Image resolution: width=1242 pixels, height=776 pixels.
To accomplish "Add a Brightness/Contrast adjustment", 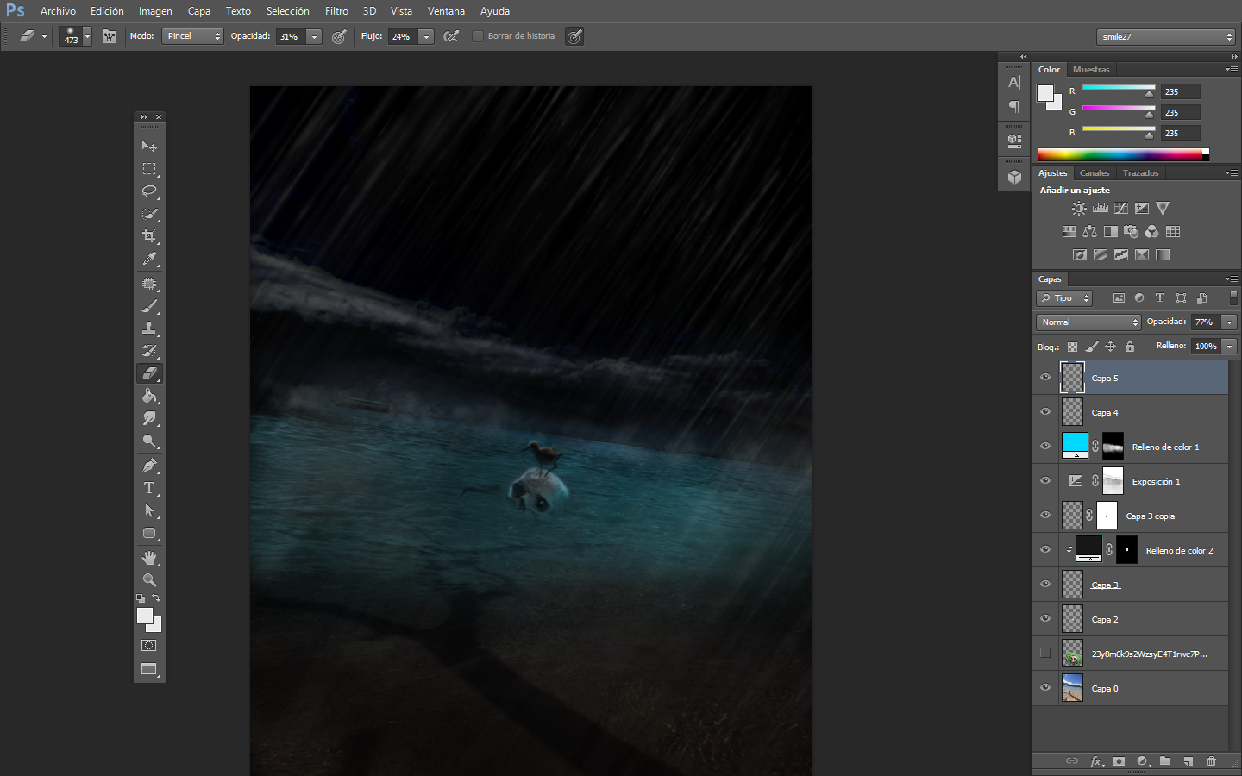I will (1079, 209).
